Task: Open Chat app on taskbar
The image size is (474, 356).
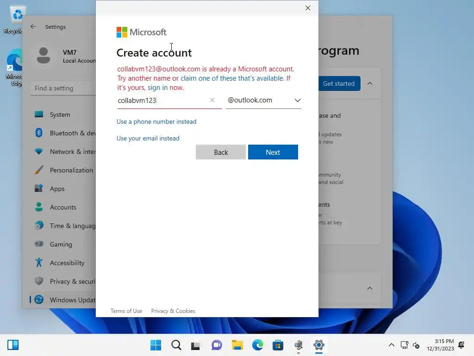Action: point(217,345)
